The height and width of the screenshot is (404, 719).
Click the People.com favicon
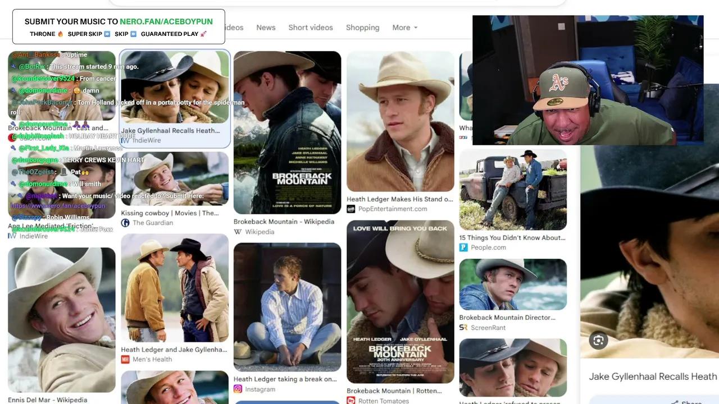463,247
